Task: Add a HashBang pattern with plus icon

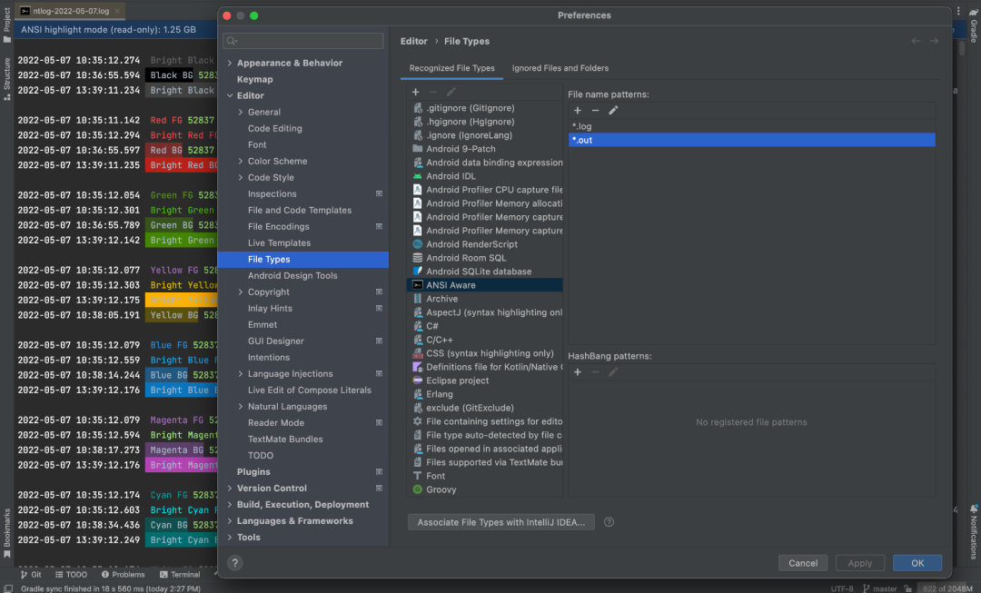Action: coord(578,371)
